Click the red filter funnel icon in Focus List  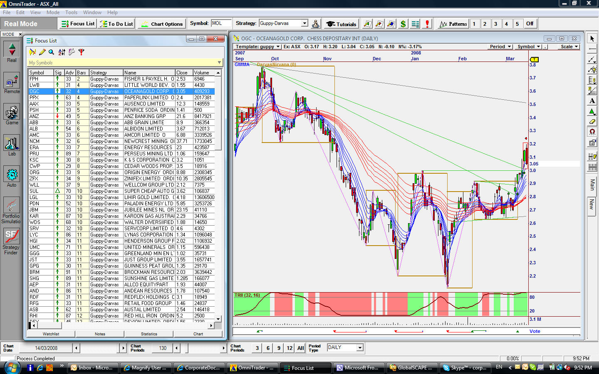pos(82,52)
